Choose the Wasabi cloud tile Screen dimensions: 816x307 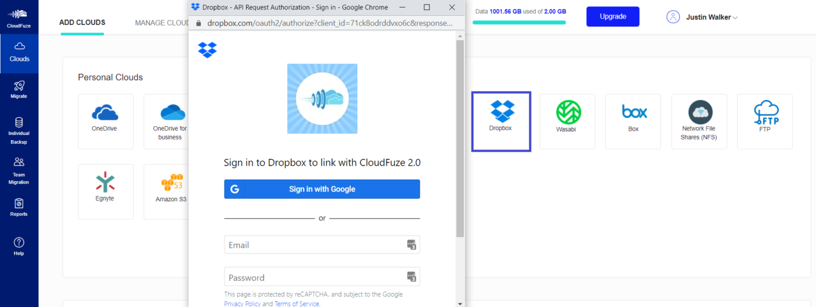click(567, 122)
